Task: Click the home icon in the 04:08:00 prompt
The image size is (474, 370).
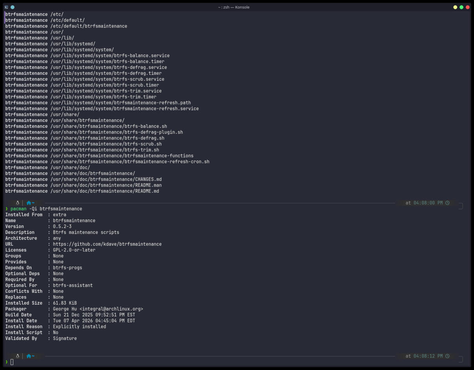Action: click(29, 203)
